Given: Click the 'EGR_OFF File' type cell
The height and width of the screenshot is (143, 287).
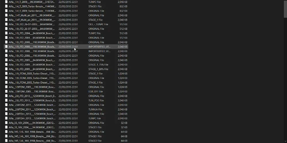Looking at the screenshot, I should pos(96,92).
